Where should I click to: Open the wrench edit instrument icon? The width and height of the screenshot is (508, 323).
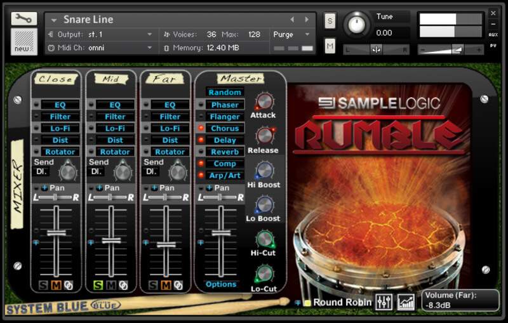pos(23,19)
